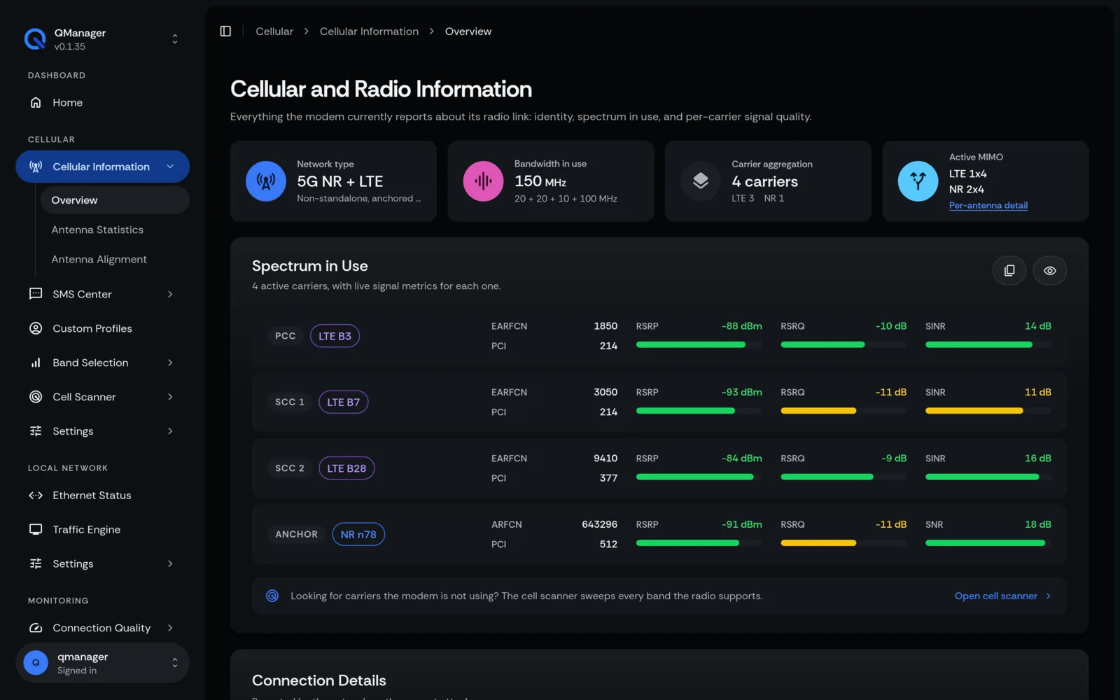Click the SCC 1 yellow RSRQ bar
The height and width of the screenshot is (700, 1120).
(843, 410)
